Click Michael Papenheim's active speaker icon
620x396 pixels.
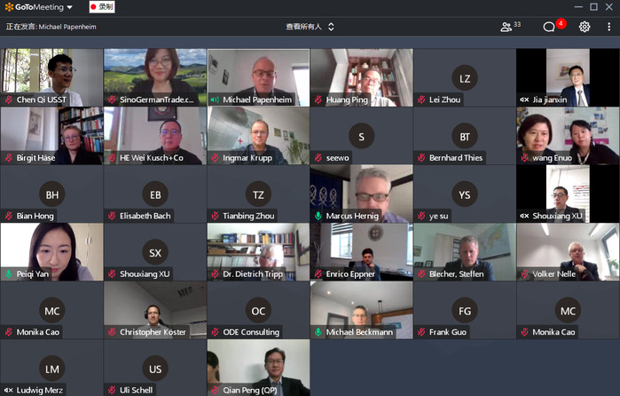pyautogui.click(x=215, y=100)
